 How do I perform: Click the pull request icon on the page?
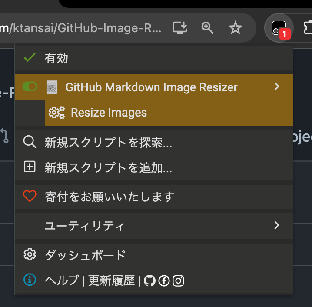(4, 136)
